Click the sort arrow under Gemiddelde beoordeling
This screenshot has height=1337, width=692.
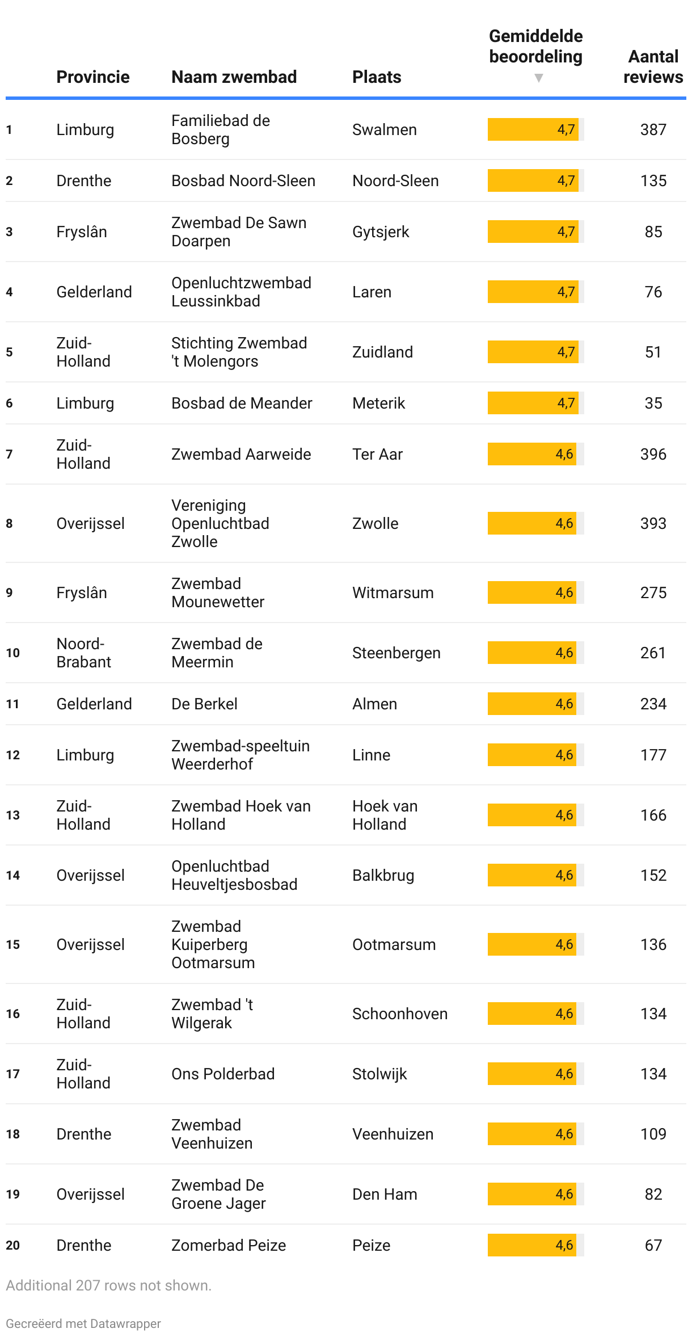click(538, 78)
